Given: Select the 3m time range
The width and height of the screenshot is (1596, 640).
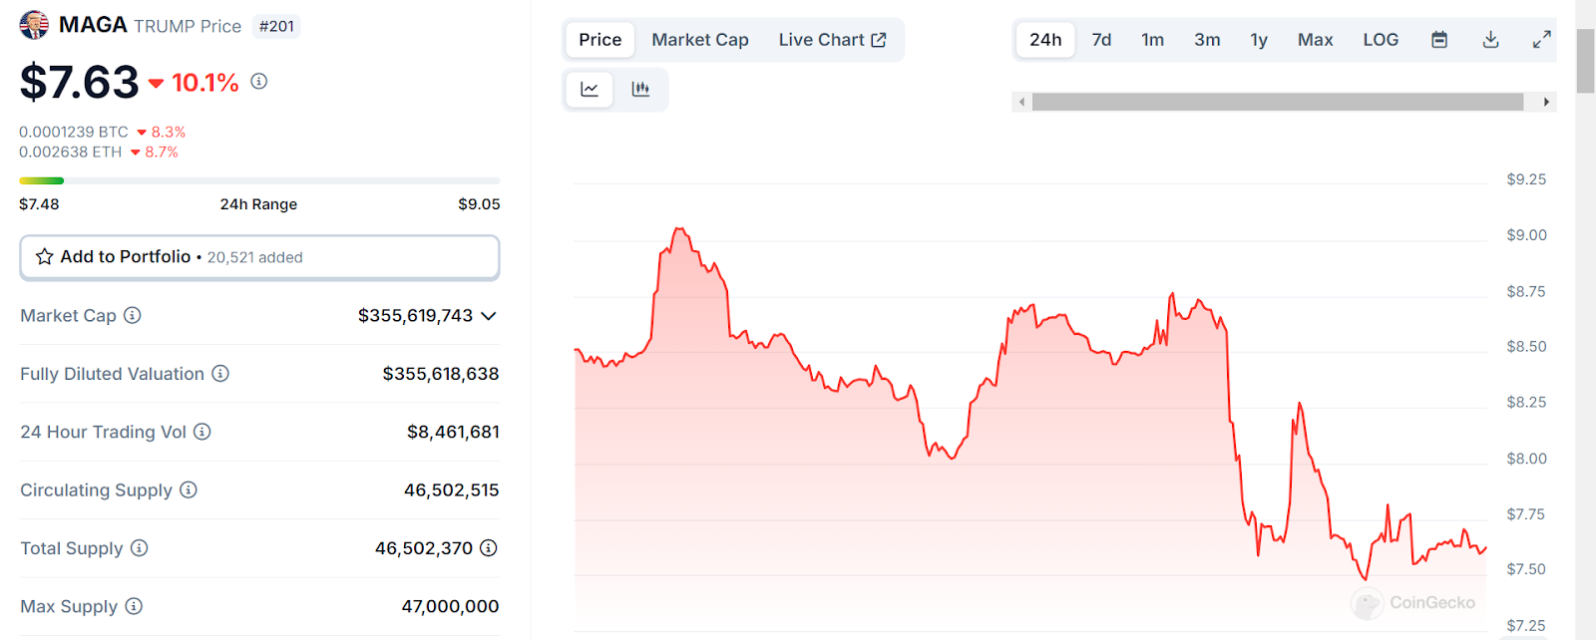Looking at the screenshot, I should click(x=1207, y=40).
